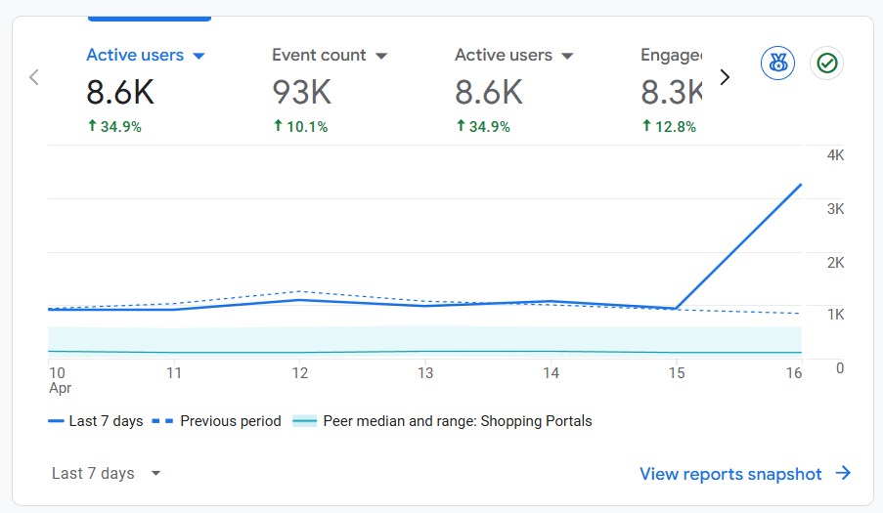Open the Last 7 days date range selector

[x=106, y=474]
